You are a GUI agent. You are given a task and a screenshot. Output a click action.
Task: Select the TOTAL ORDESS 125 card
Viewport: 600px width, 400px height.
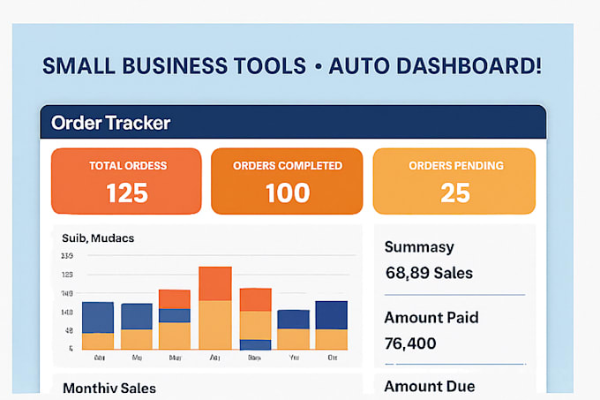point(126,181)
